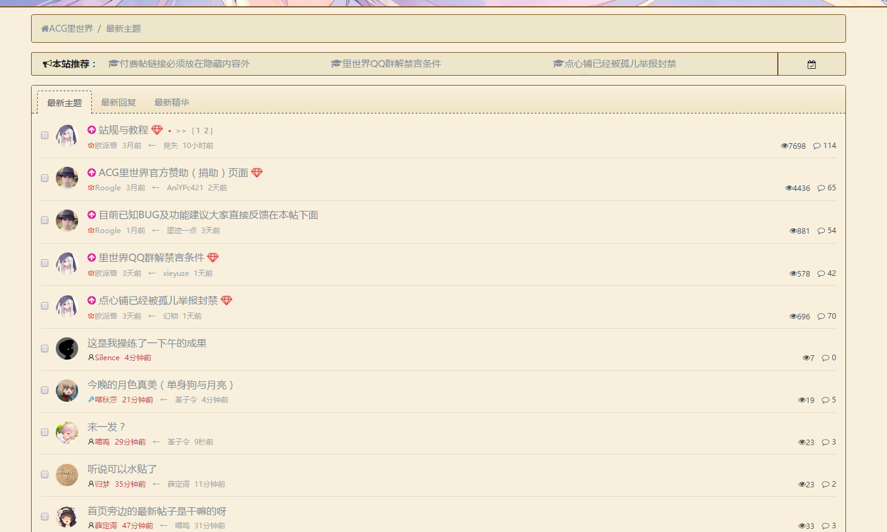Image resolution: width=887 pixels, height=532 pixels.
Task: Open thread 这是我操练了一下午的成果
Action: [x=147, y=344]
